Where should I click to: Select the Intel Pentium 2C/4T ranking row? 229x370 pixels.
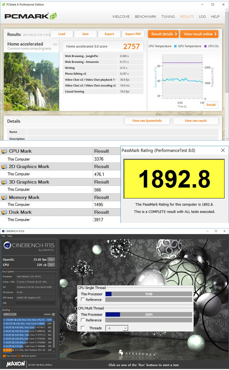[x=27, y=350]
